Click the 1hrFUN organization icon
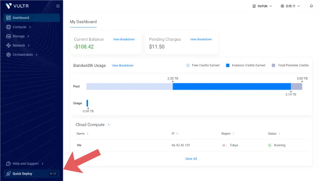 [x=254, y=6]
